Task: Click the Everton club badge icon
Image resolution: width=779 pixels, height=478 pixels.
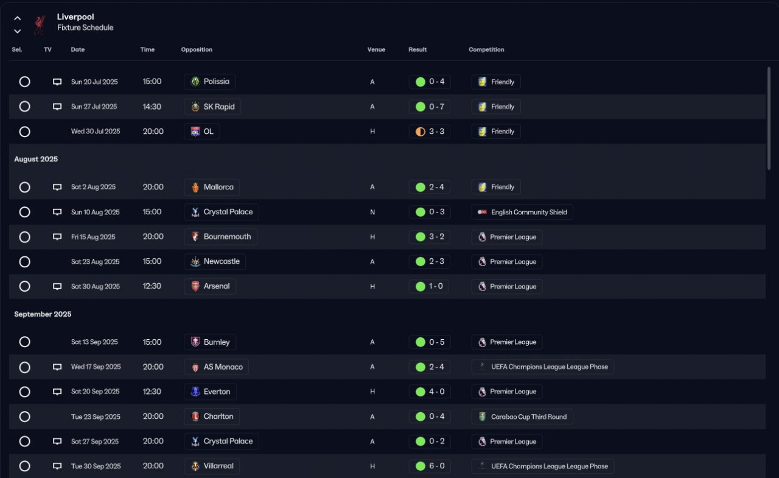Action: 195,392
